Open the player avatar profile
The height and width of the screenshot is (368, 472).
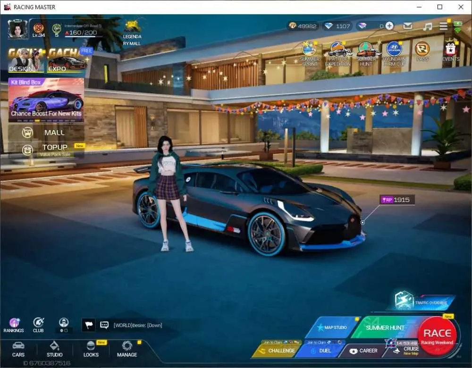tap(17, 29)
